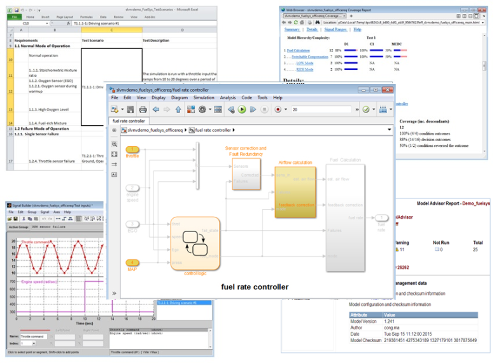Click the Fit to View icon in Simulink palette
This screenshot has height=363, width=494.
click(115, 154)
